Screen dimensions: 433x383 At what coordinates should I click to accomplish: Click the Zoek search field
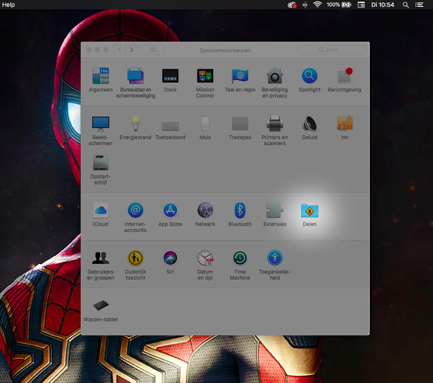click(x=332, y=50)
